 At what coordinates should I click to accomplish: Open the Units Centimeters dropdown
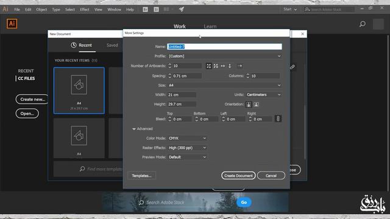[264, 95]
